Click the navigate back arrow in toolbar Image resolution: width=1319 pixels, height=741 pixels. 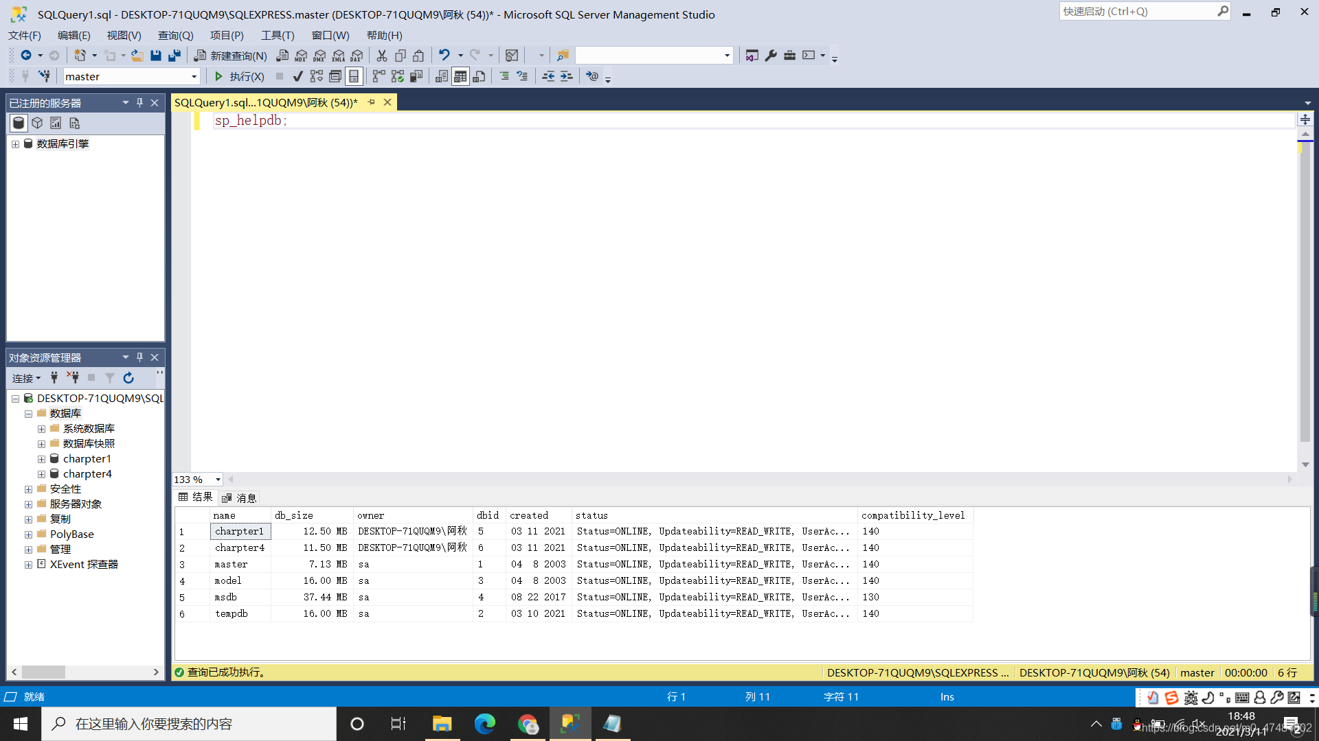26,56
